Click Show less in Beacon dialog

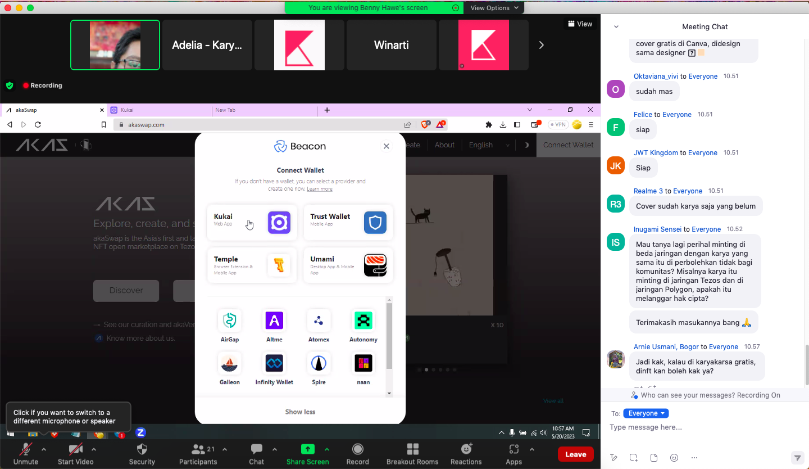[300, 412]
